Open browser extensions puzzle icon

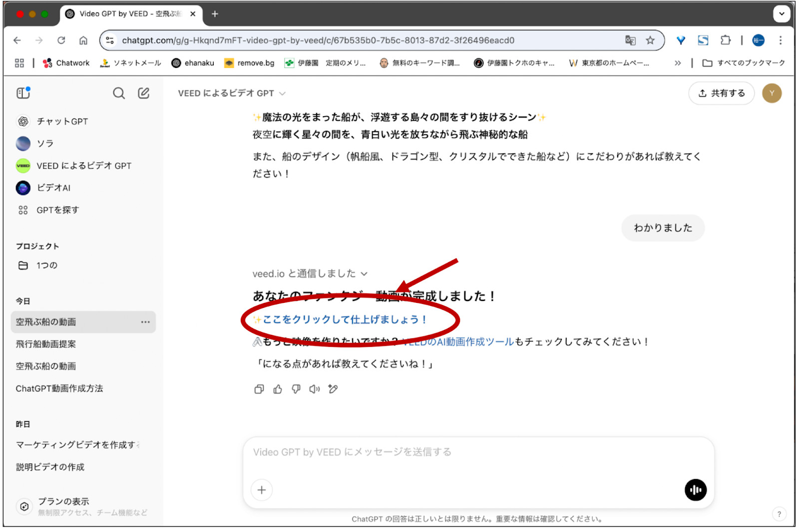[x=726, y=40]
